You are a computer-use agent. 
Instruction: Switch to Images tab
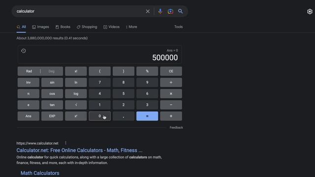40,27
